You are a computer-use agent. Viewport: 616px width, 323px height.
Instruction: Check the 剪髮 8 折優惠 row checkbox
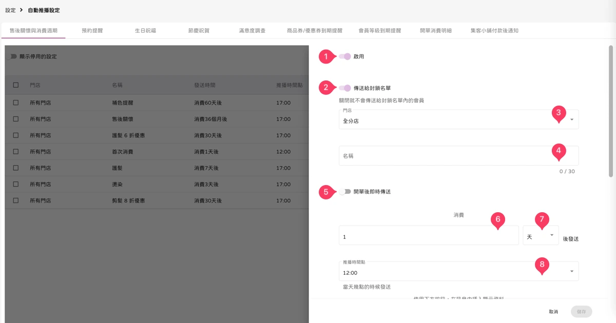pos(16,200)
